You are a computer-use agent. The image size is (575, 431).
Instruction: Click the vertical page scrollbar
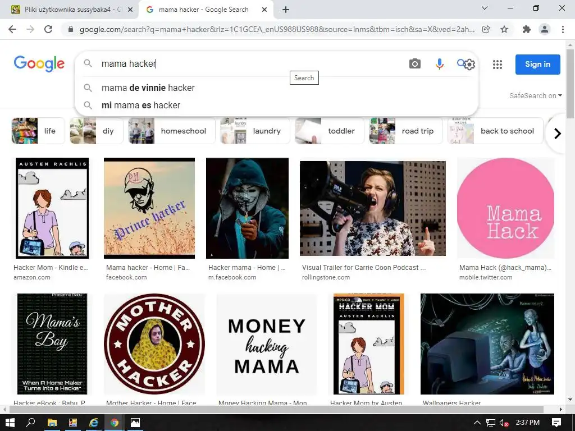(570, 84)
